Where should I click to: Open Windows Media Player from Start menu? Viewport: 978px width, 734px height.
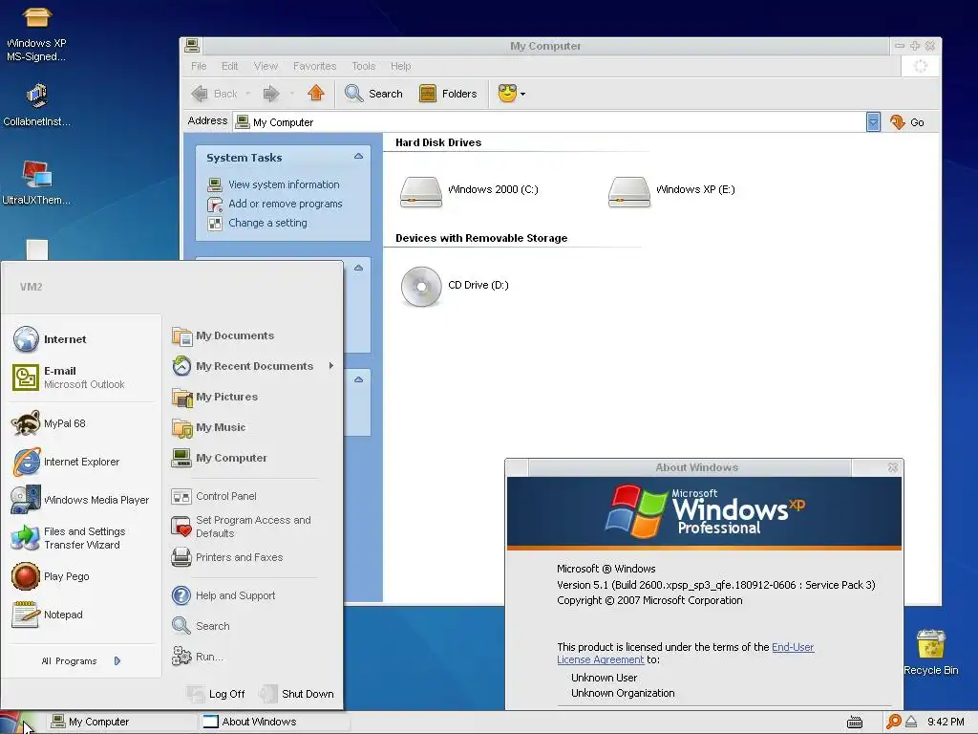coord(80,500)
